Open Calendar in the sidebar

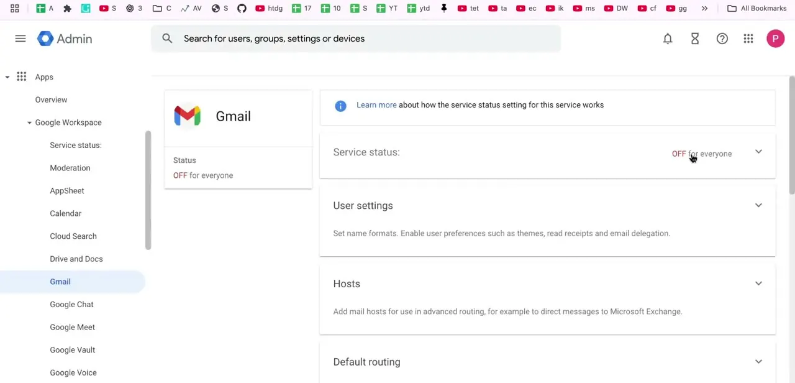click(65, 213)
